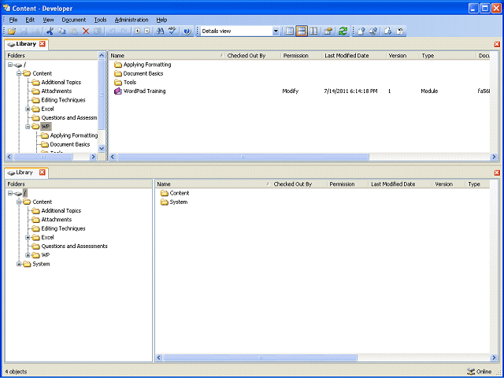Click the Copy toolbar icon
Viewport: 504px width, 378px height.
tap(61, 31)
